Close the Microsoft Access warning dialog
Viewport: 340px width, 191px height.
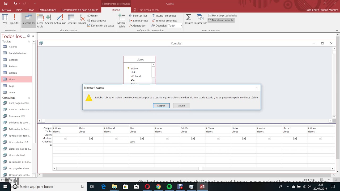pyautogui.click(x=257, y=88)
